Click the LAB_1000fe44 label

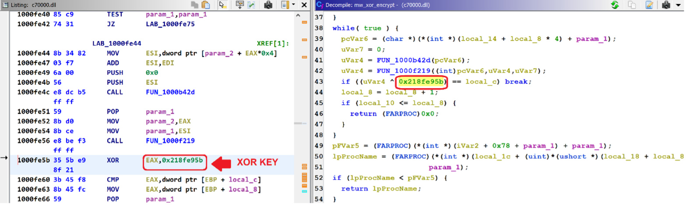[x=116, y=44]
